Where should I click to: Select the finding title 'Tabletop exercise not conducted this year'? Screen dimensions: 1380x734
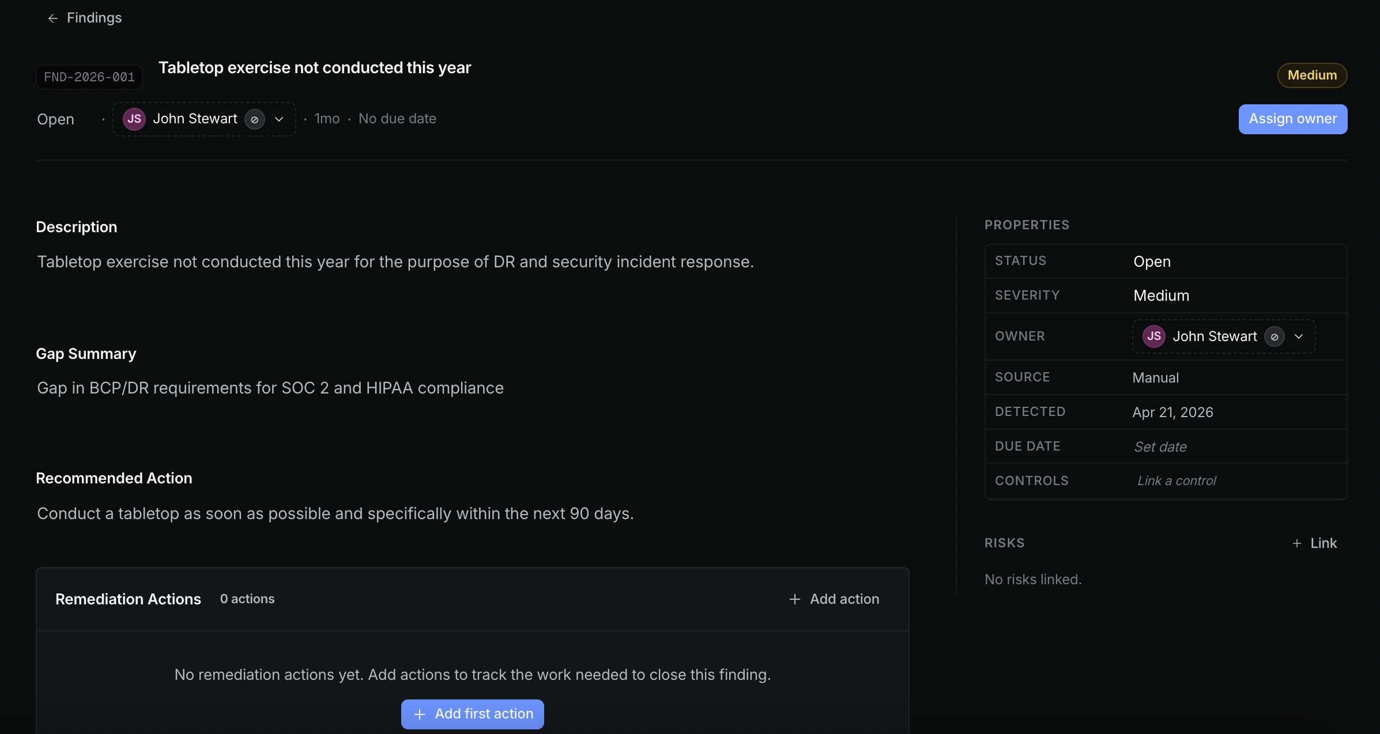pos(315,68)
